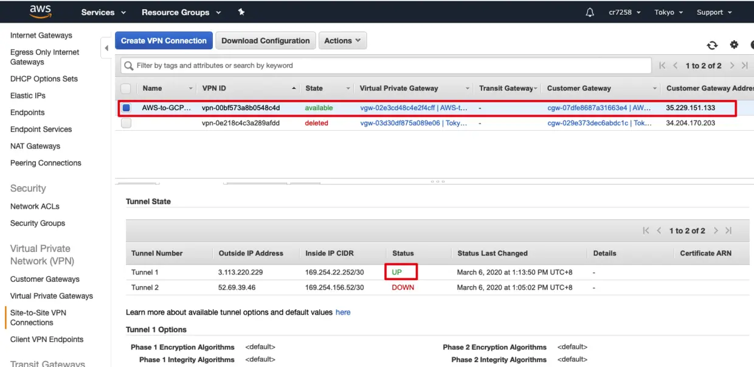Uncheck the AWS-to-GCP VPN row checkbox
The width and height of the screenshot is (754, 367).
click(126, 108)
